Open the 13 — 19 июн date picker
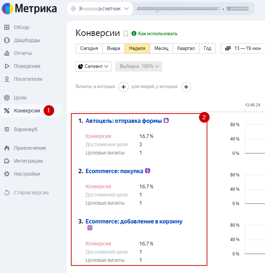265x273 pixels. [x=243, y=48]
